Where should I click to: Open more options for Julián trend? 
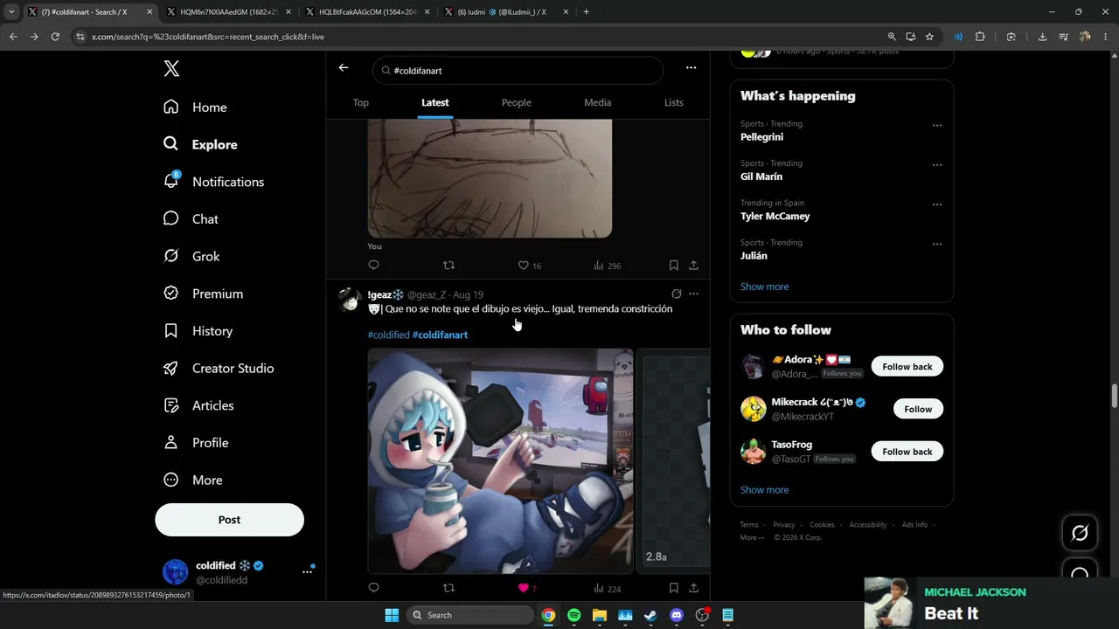click(x=937, y=244)
